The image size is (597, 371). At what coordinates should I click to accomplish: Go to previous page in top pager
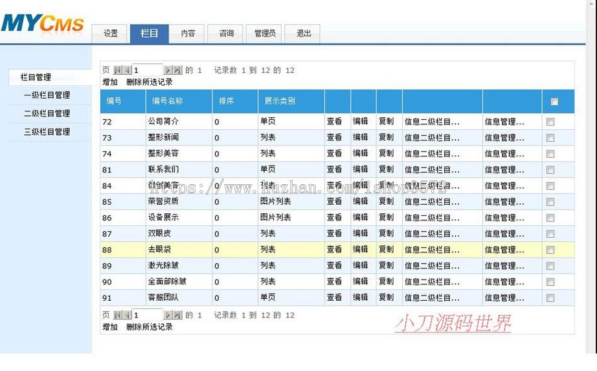tap(127, 70)
